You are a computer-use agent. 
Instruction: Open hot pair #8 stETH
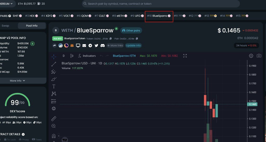120,16
